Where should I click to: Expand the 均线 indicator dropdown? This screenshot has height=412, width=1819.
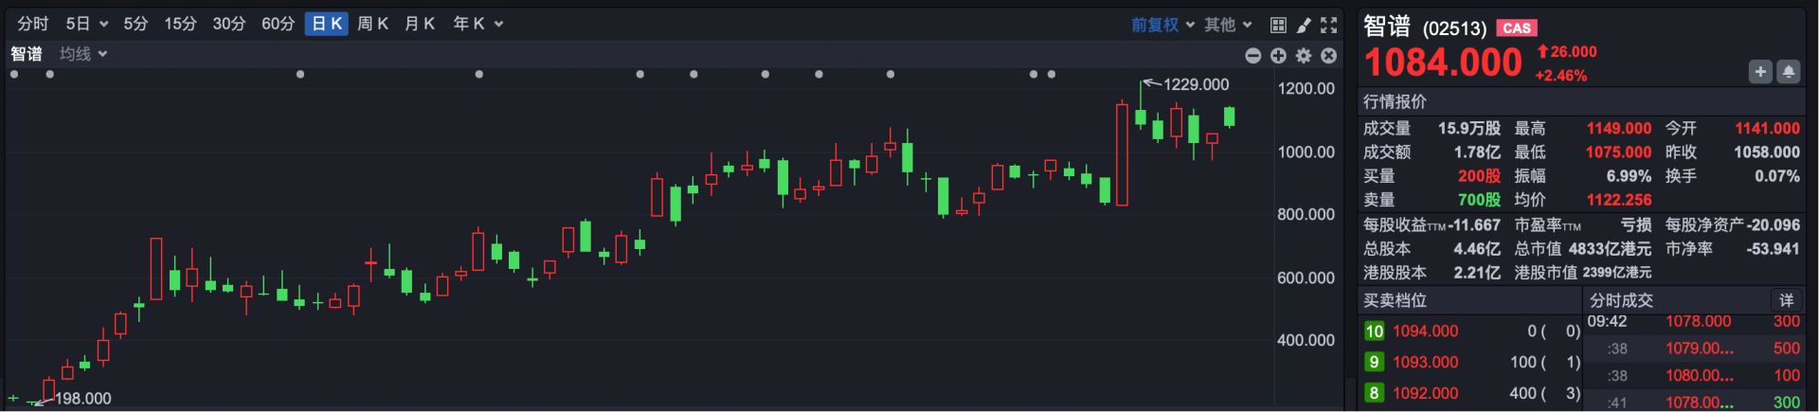coord(102,54)
